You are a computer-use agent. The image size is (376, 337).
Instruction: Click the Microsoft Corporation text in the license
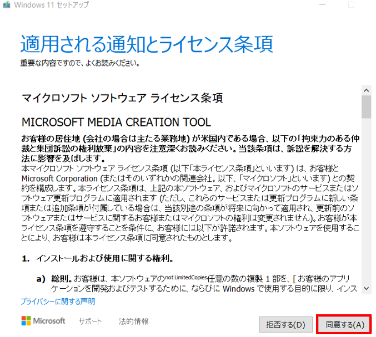pos(59,178)
